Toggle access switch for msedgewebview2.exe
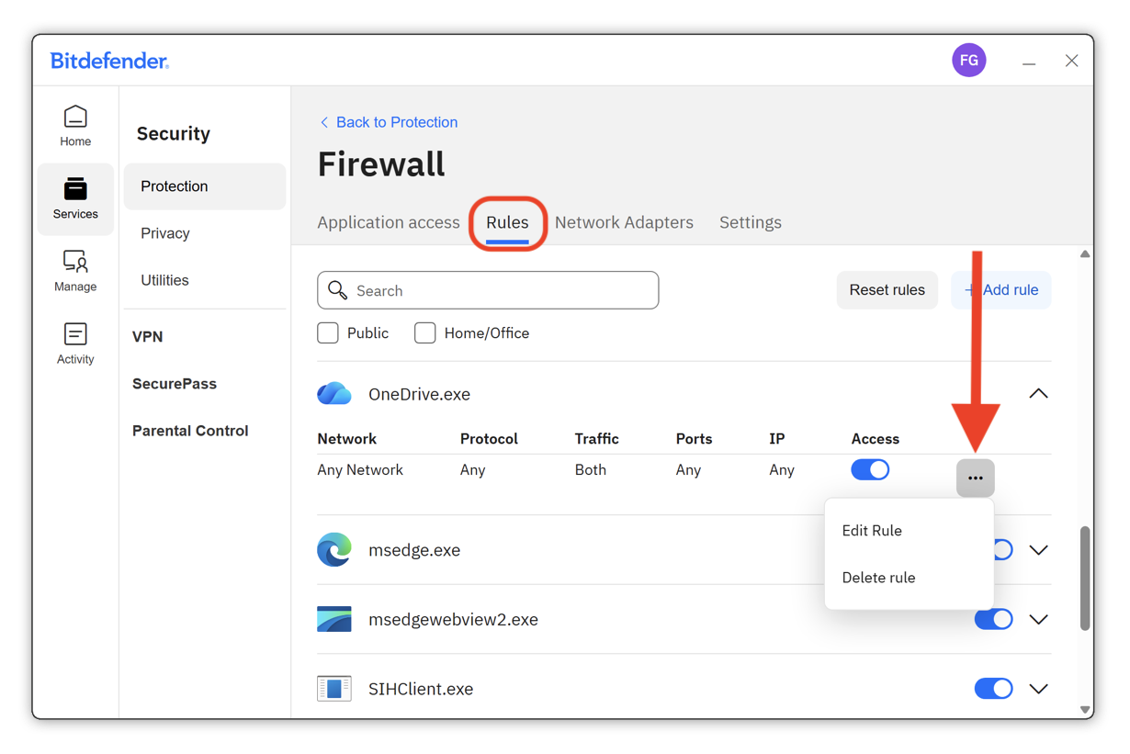Viewport: 1130px width, 754px height. (x=993, y=619)
